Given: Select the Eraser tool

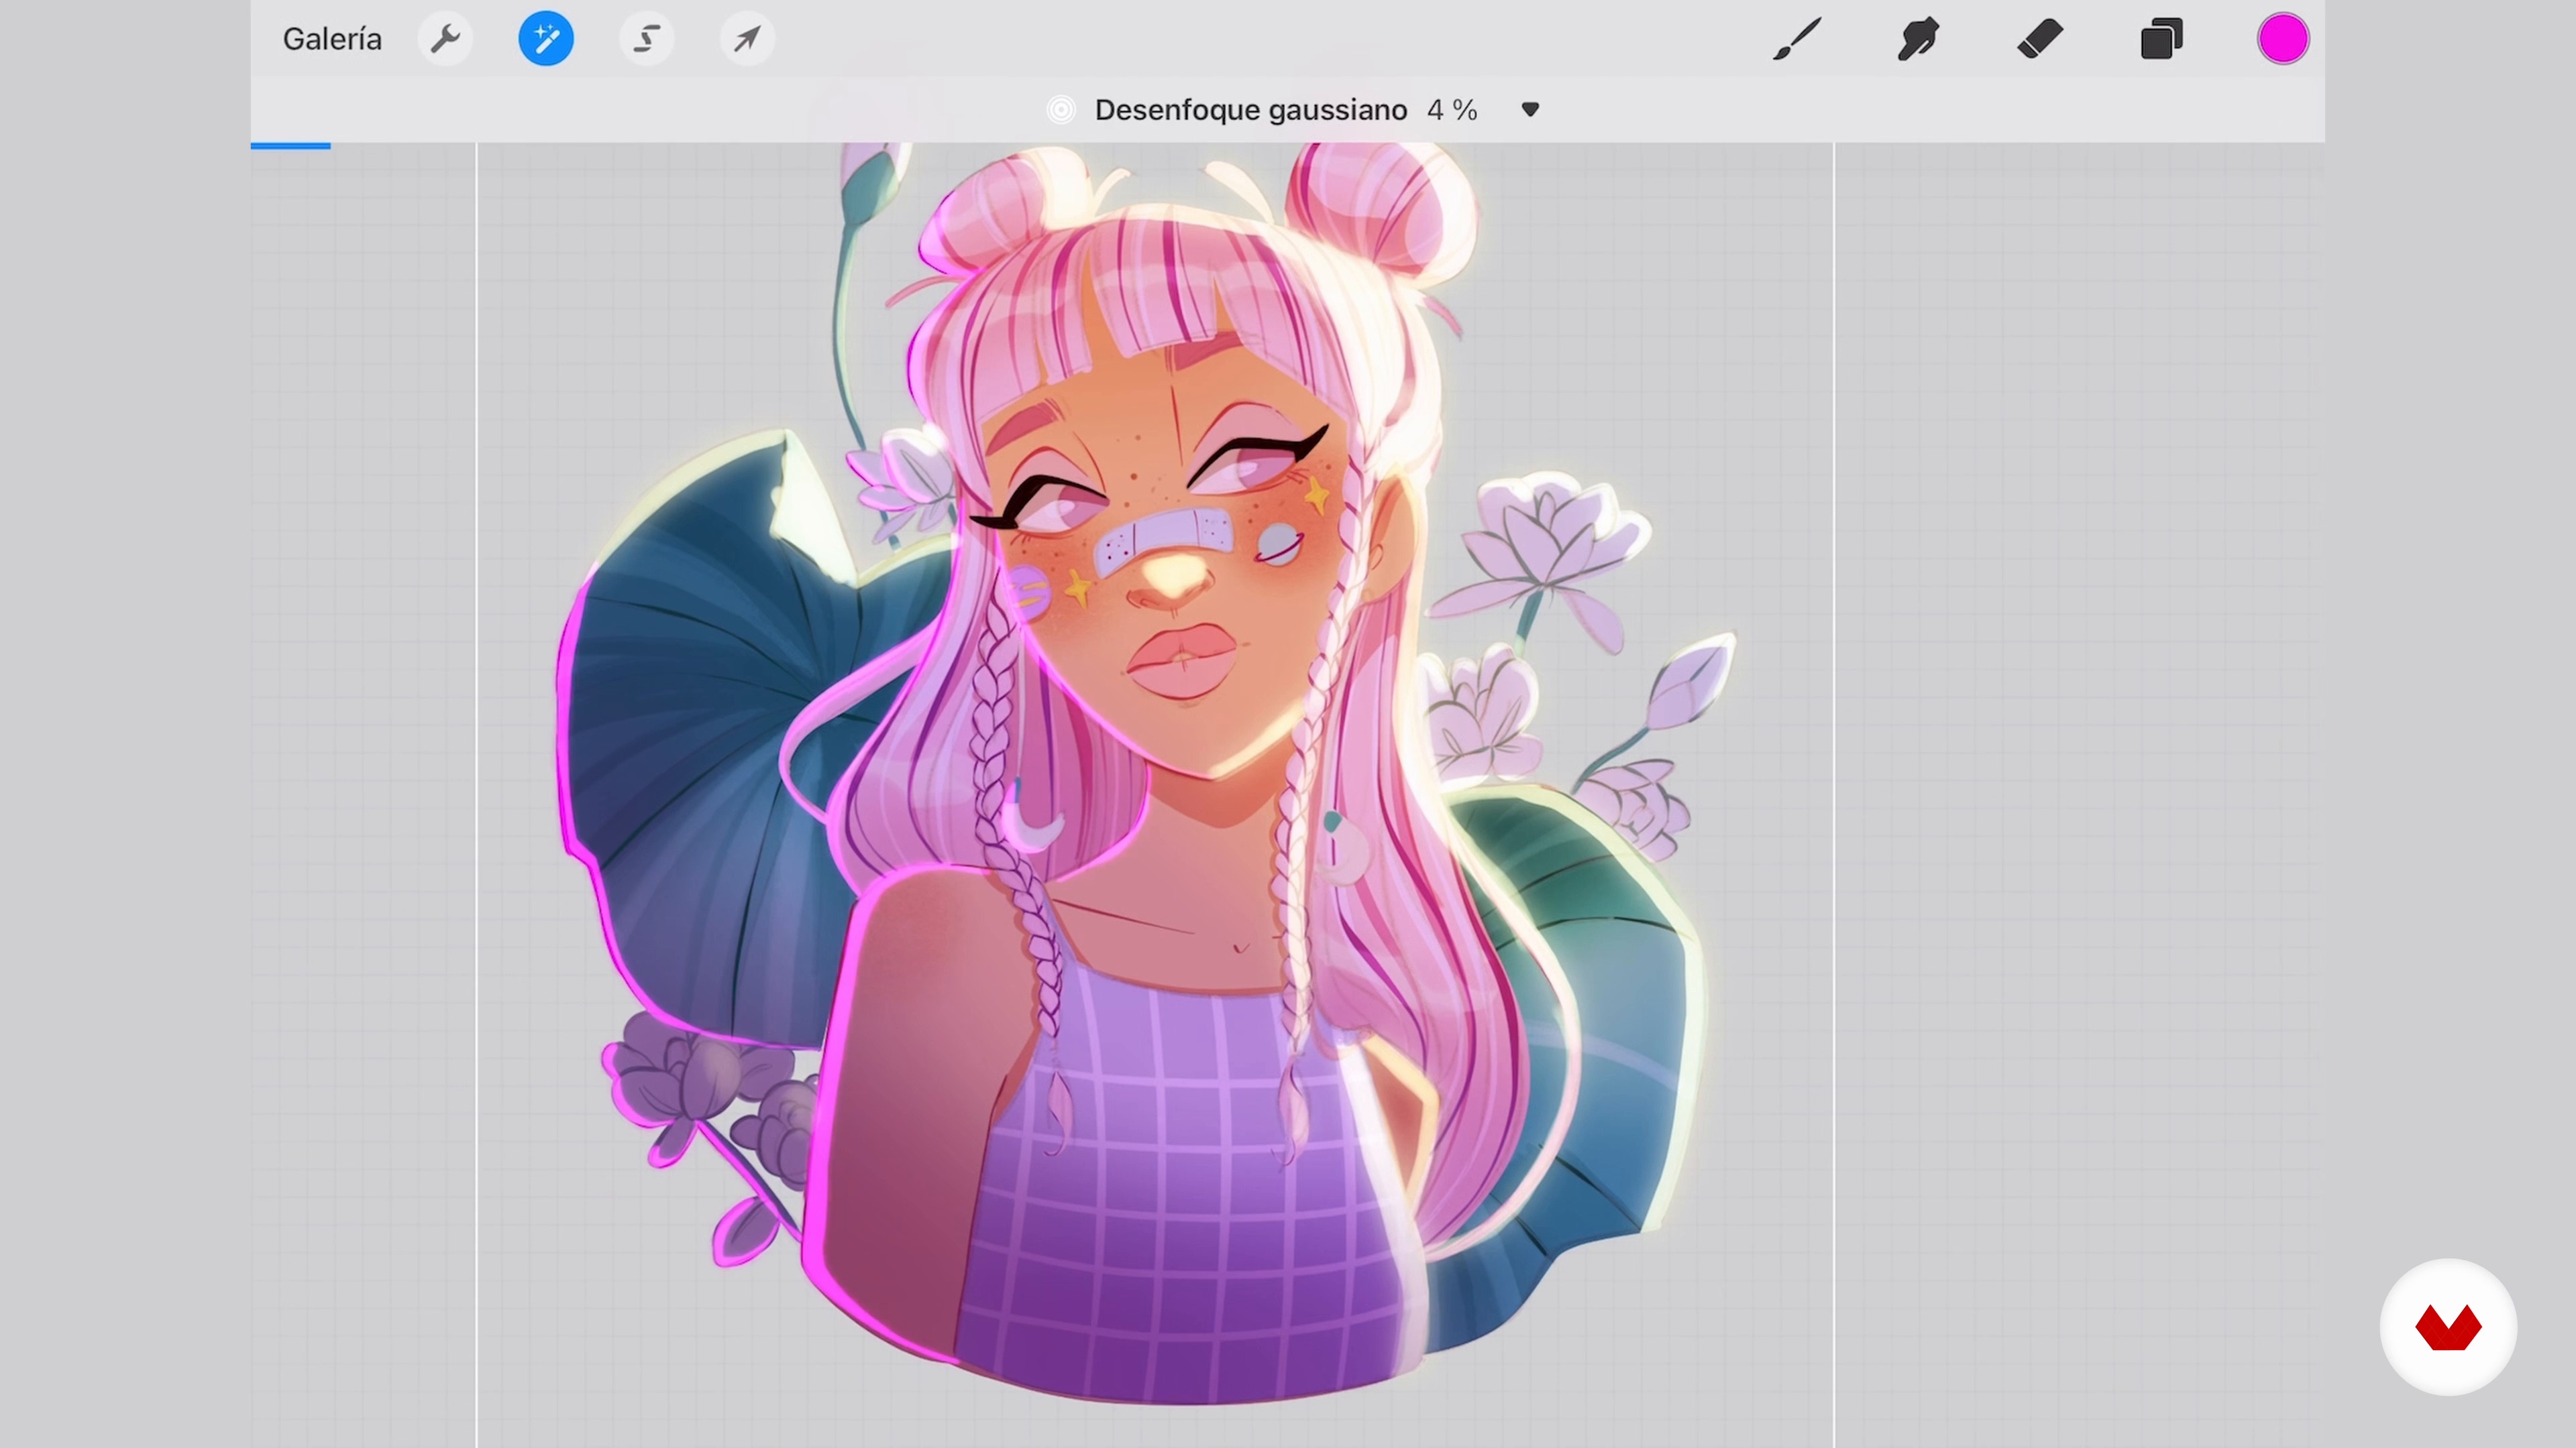Looking at the screenshot, I should [2040, 39].
